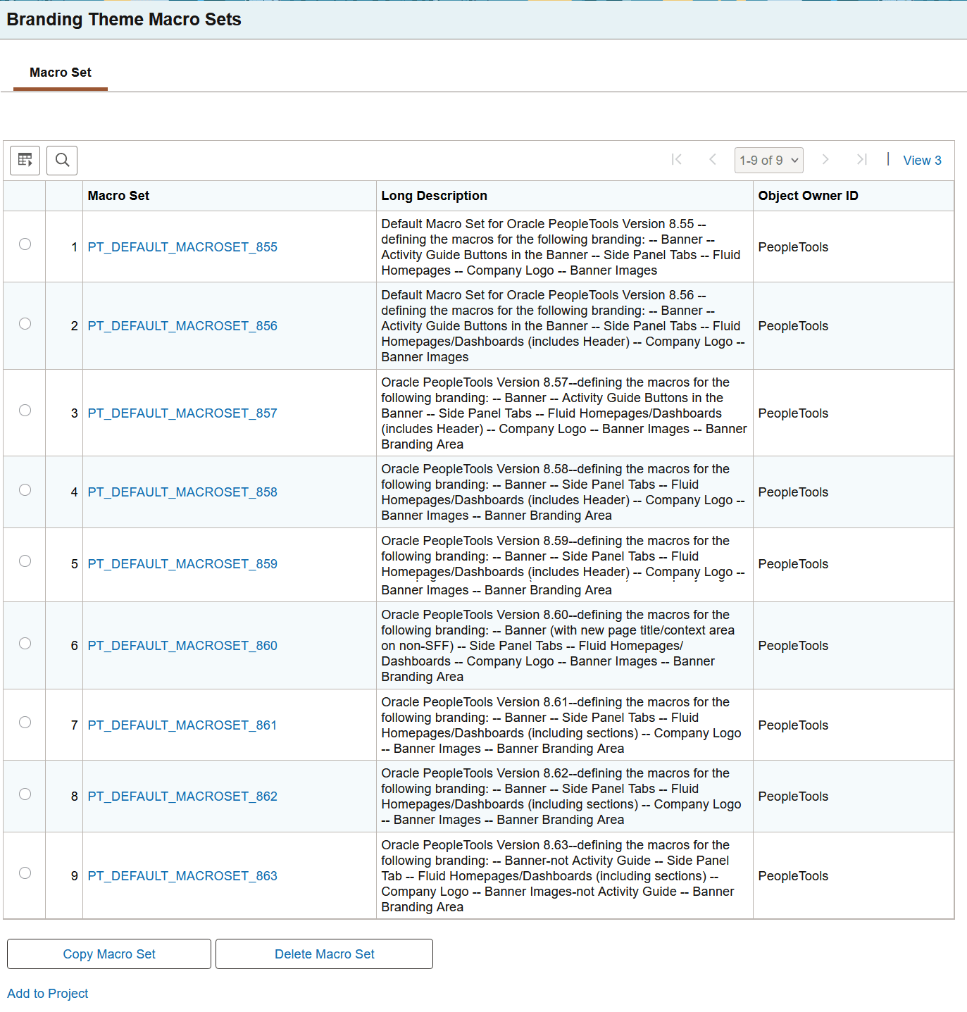Image resolution: width=967 pixels, height=1012 pixels.
Task: Open PT_DEFAULT_MACROSET_855 link
Action: [x=182, y=247]
